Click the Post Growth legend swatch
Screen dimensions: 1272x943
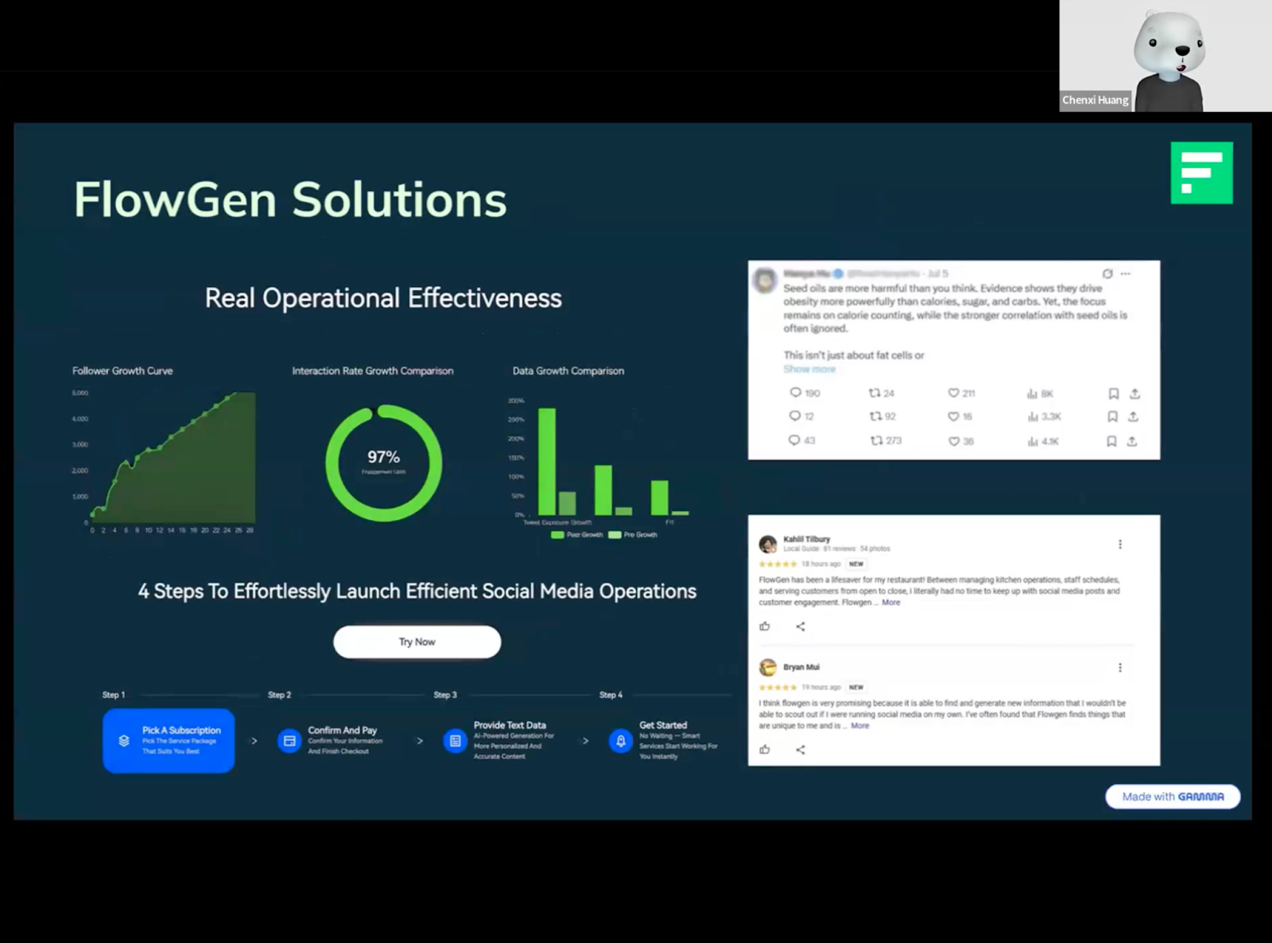pos(557,535)
